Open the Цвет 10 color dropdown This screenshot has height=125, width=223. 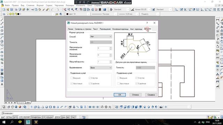click(78, 14)
